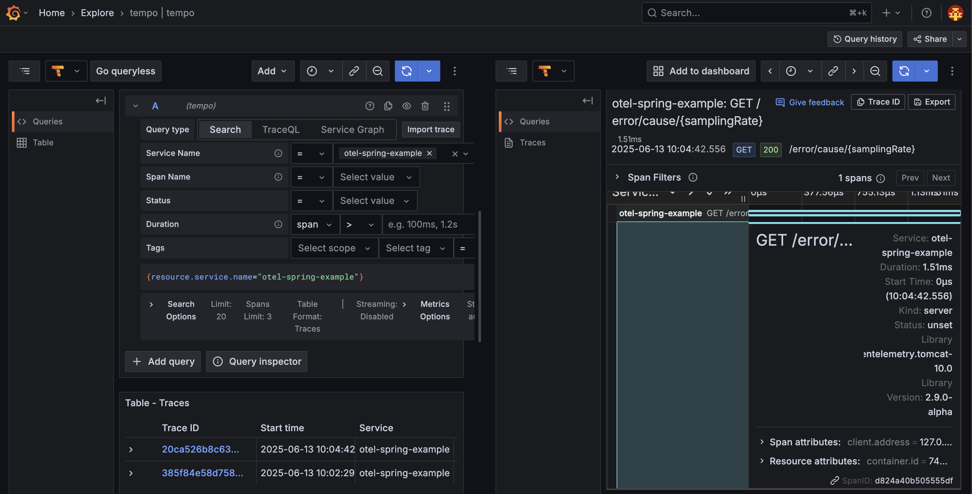Show Duration info tooltip icon

[278, 224]
